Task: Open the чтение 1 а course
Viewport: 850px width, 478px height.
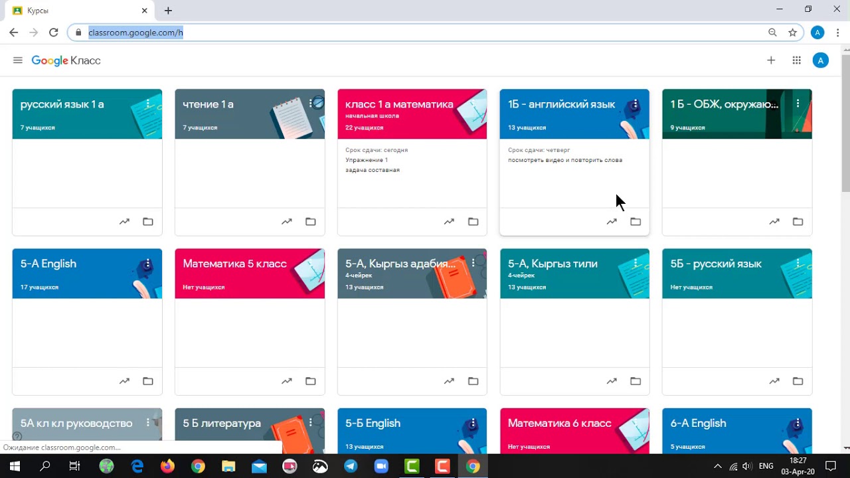Action: click(x=208, y=104)
